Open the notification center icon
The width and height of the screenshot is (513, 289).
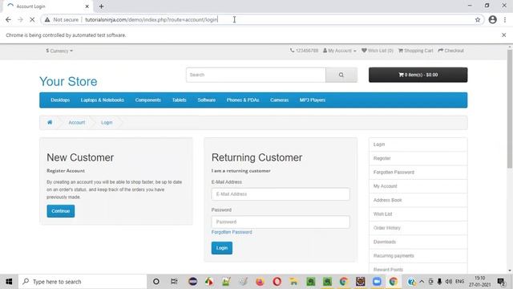(x=500, y=282)
